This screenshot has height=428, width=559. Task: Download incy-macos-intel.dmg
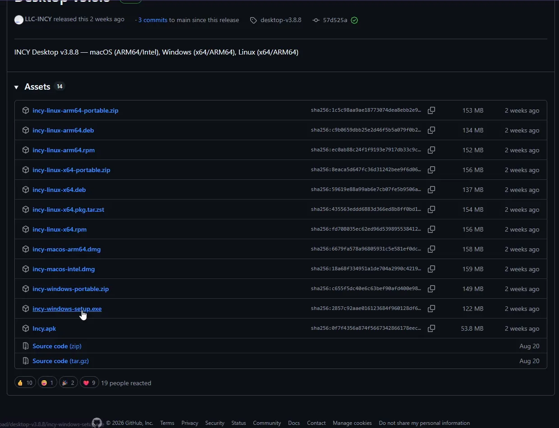tap(64, 269)
